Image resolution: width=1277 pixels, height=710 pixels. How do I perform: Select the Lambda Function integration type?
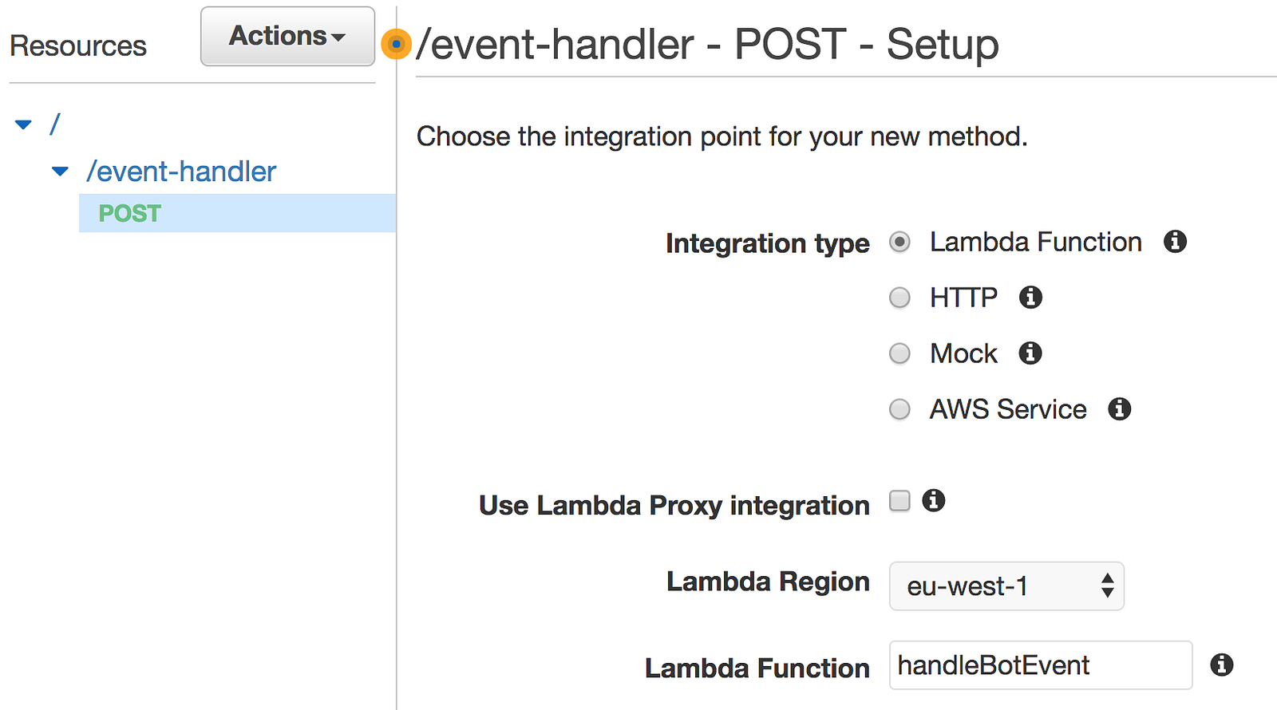(x=900, y=243)
